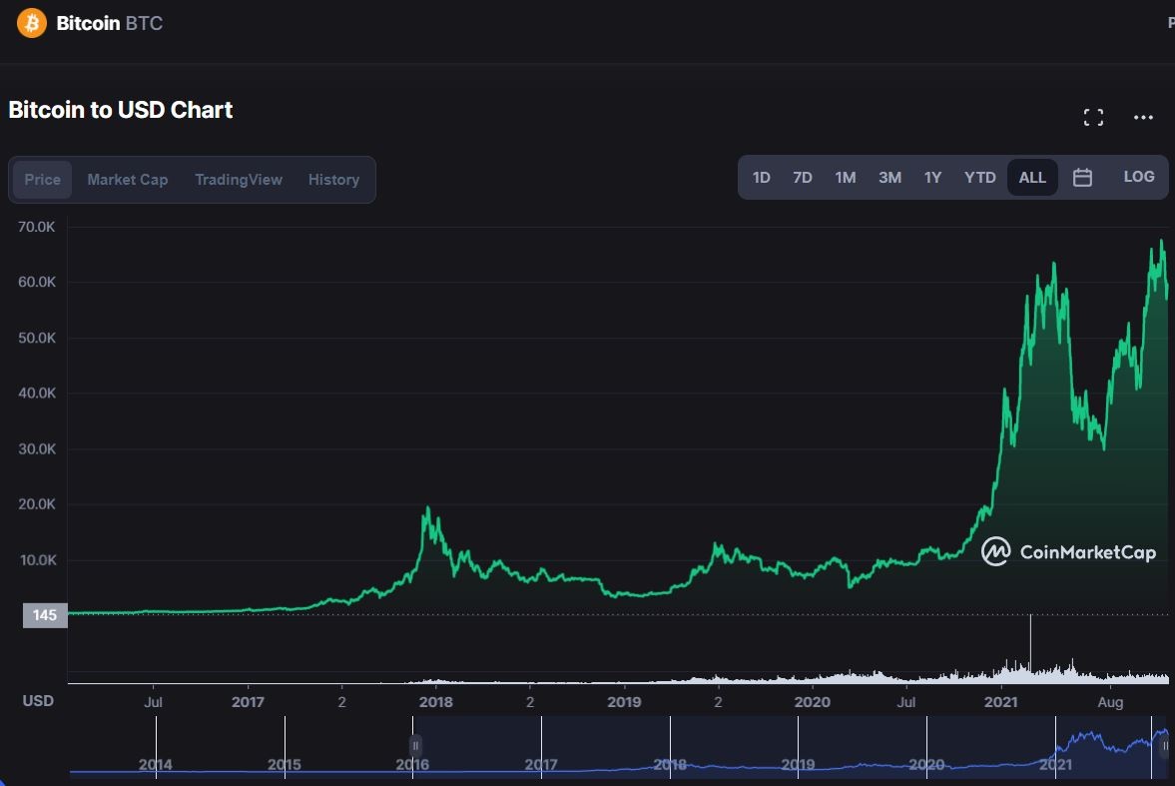Click the 145 price label on axis

[44, 615]
